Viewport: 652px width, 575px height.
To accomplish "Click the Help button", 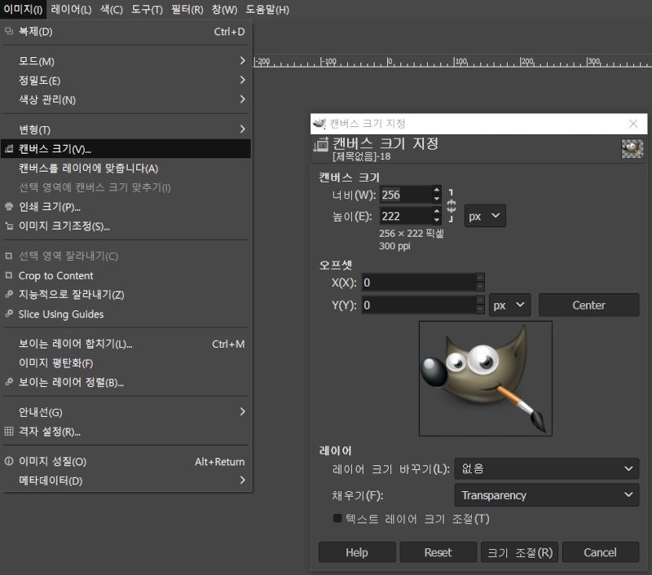I will (357, 552).
